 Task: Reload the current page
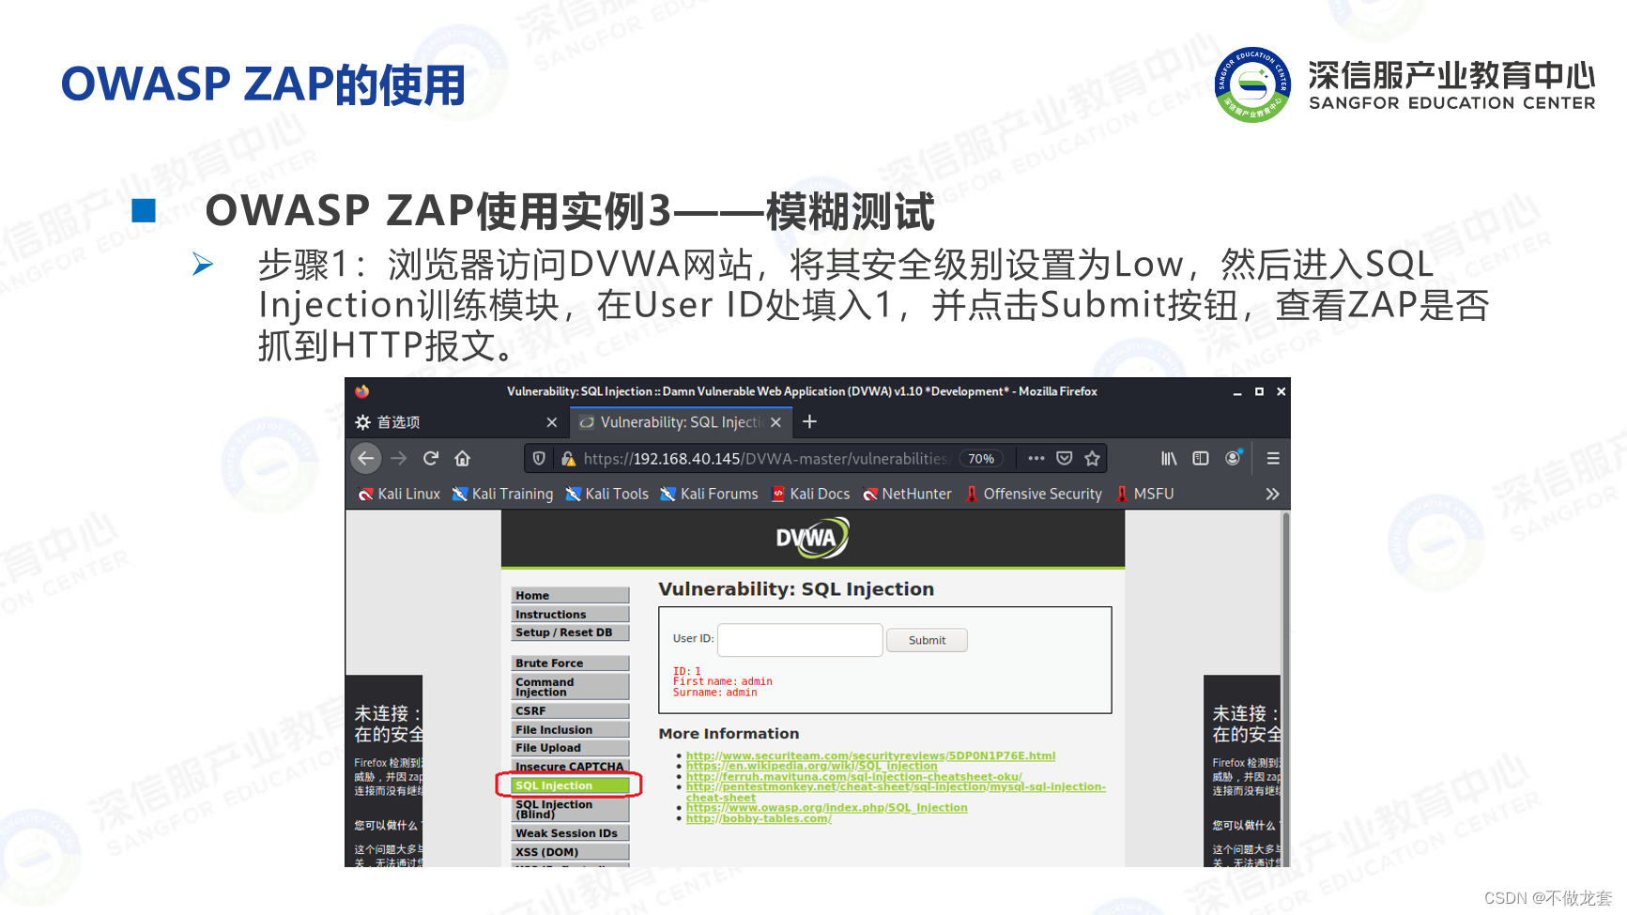coord(431,458)
